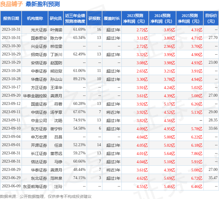The height and width of the screenshot is (199, 219).
Task: Select the 报告日期 column header
Action: click(11, 18)
